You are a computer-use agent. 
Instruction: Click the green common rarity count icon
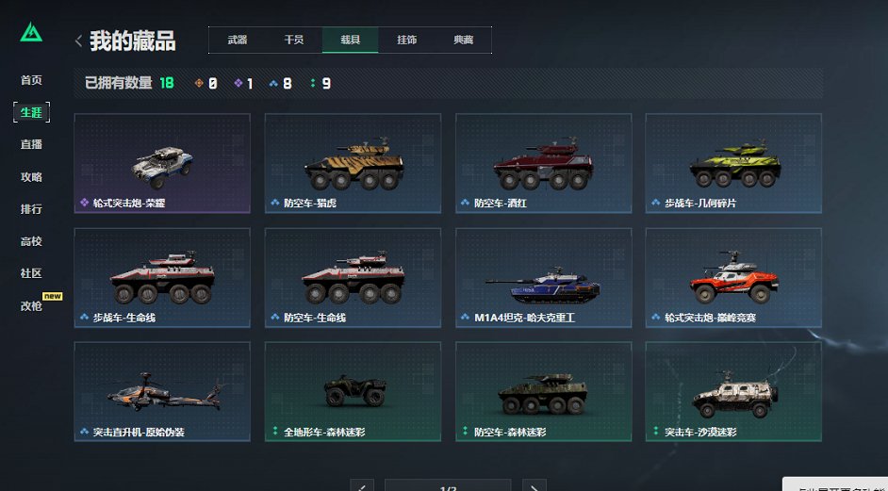[x=313, y=83]
